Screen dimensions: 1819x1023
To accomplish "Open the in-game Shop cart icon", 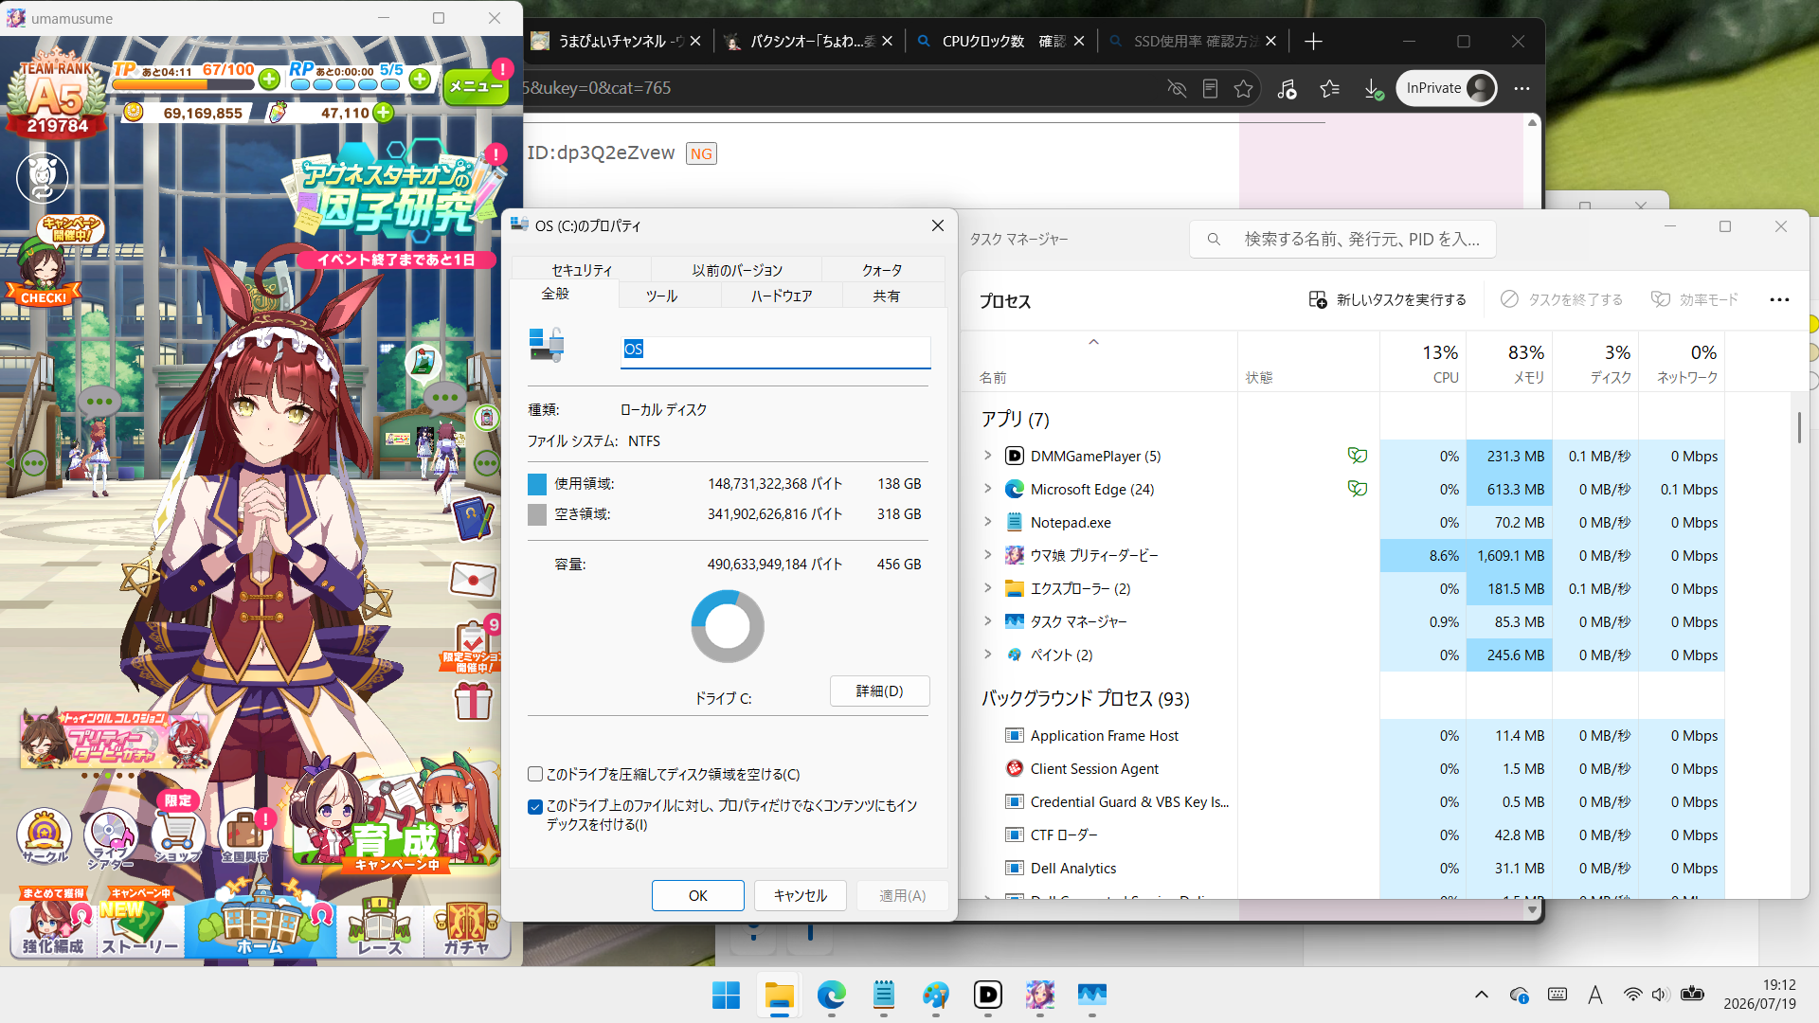I will click(178, 834).
